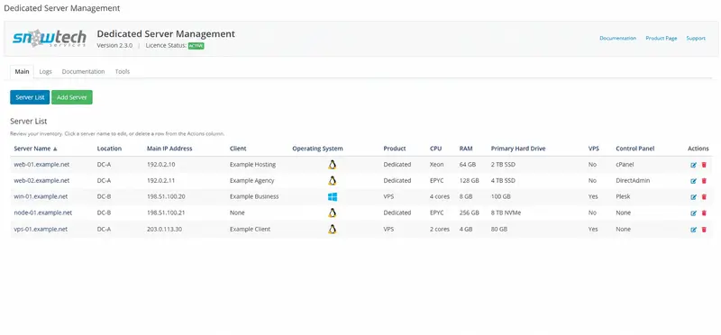This screenshot has height=335, width=721.
Task: Click the Linux penguin icon for web-01
Action: coord(332,165)
